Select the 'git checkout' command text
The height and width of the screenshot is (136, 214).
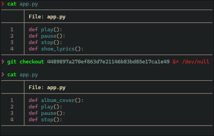26,62
